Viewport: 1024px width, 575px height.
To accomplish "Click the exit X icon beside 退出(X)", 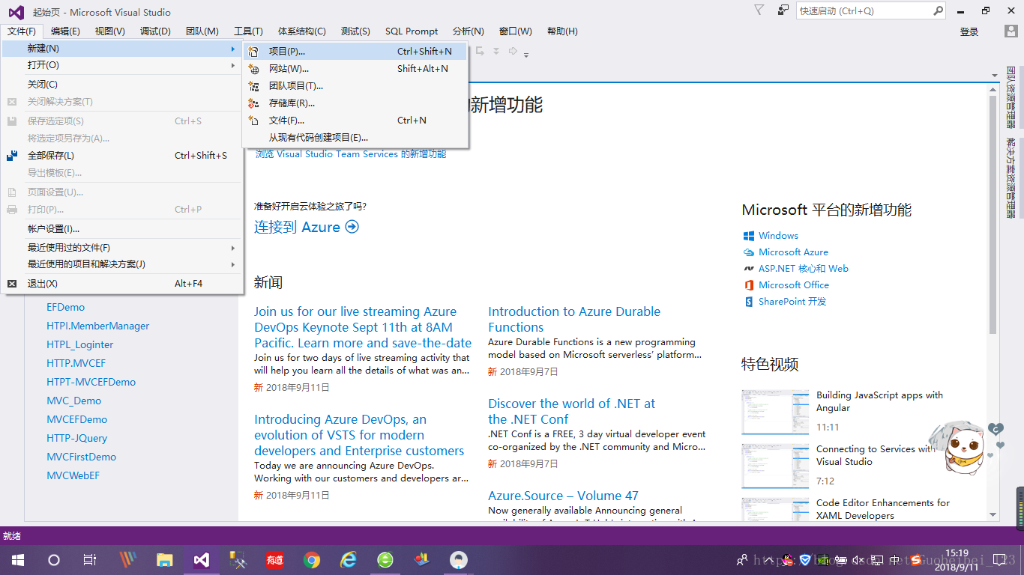I will pyautogui.click(x=12, y=284).
